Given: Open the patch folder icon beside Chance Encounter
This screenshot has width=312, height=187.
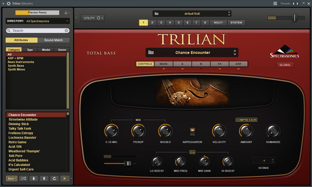Looking at the screenshot, I should tap(151, 52).
